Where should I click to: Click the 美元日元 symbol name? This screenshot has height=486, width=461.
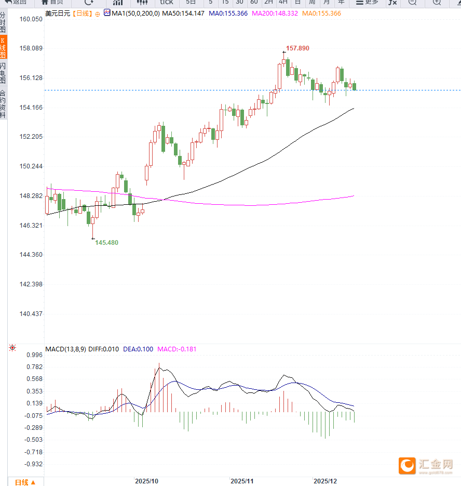click(58, 14)
